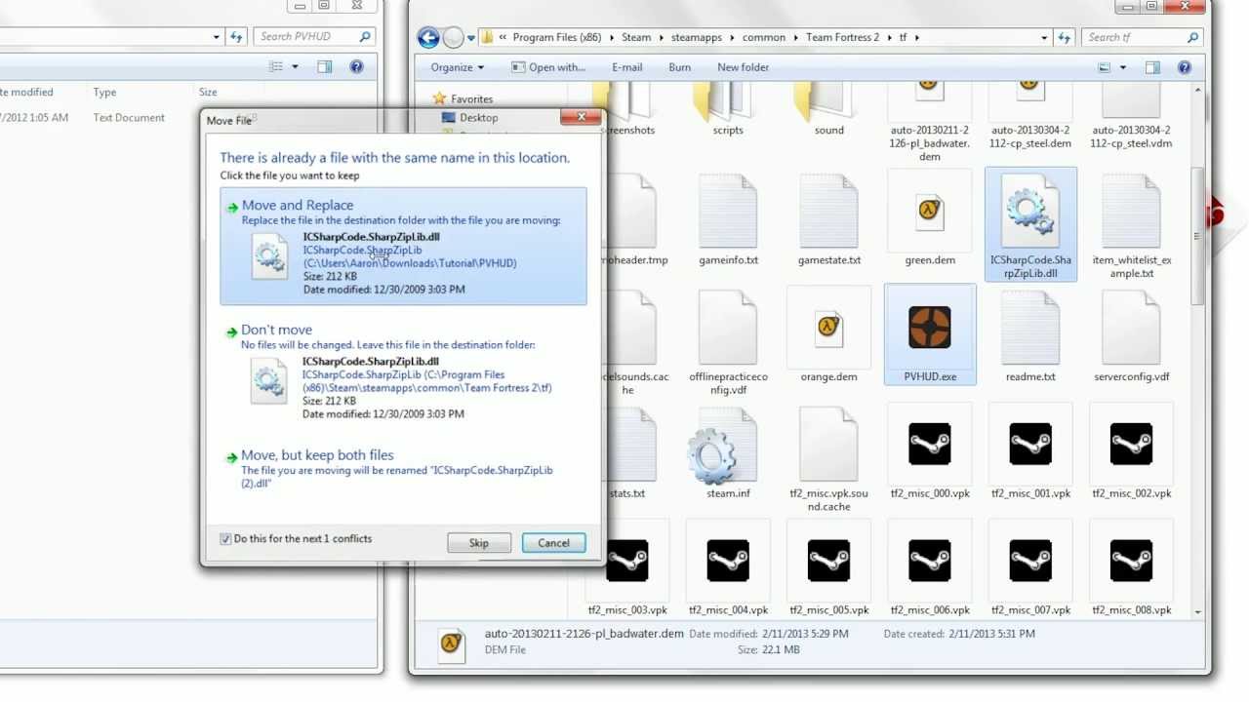Open Help icon in tf window toolbar
This screenshot has height=702, width=1249.
coord(1184,67)
